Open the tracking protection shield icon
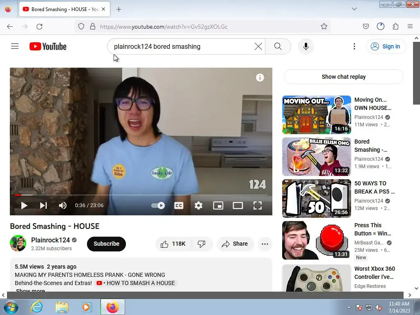Viewport: 420px width, 315px height. click(81, 27)
